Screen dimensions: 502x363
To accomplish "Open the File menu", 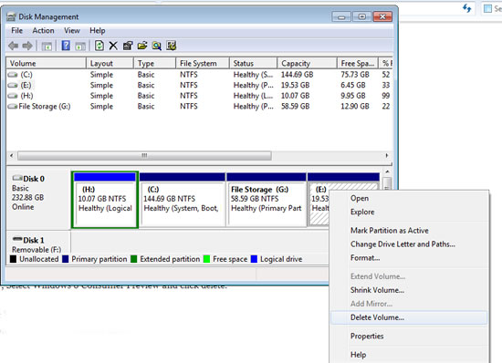I will point(16,31).
